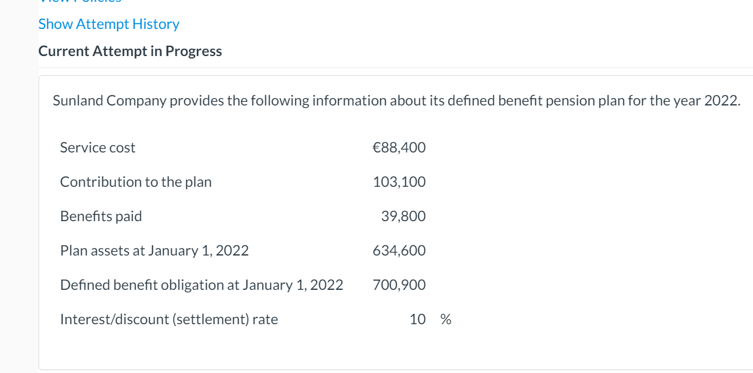Select the Defined benefit obligation label
Screen dimensions: 753x373
pos(202,285)
